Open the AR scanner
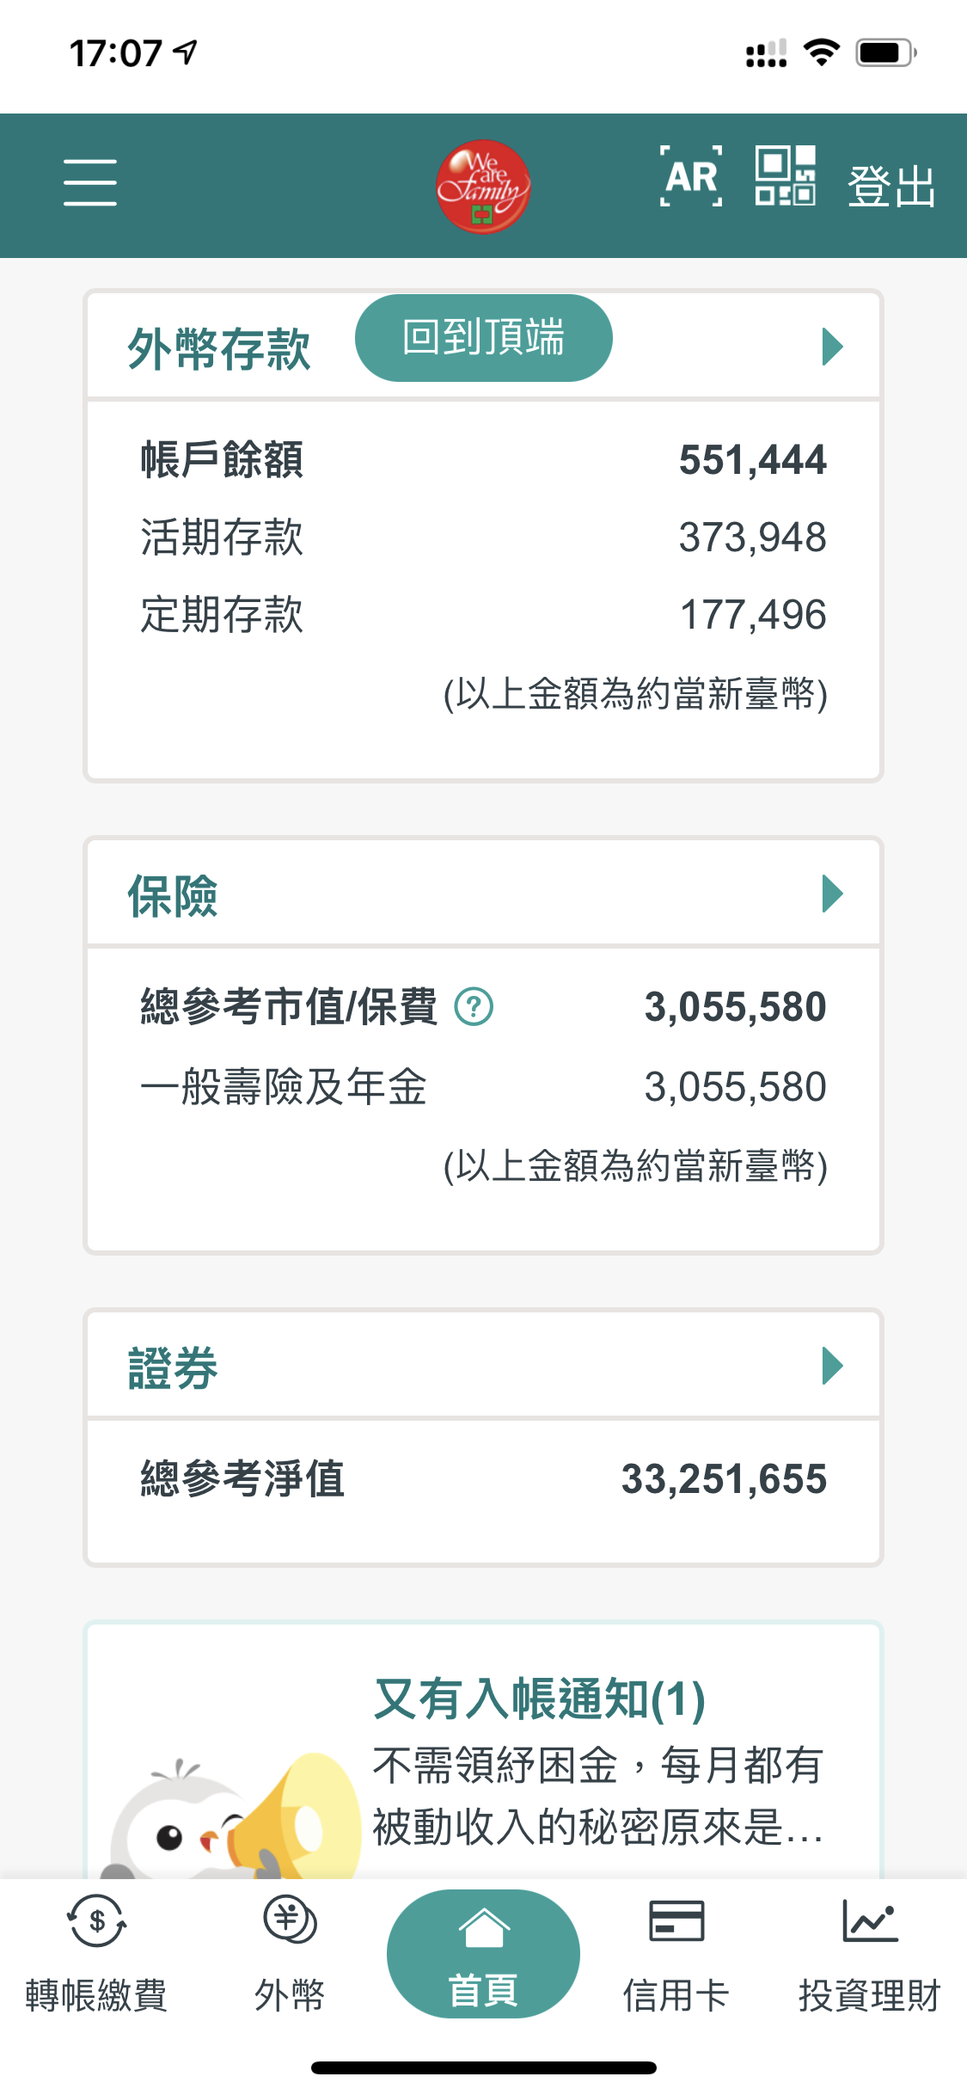The height and width of the screenshot is (2095, 967). [x=691, y=177]
